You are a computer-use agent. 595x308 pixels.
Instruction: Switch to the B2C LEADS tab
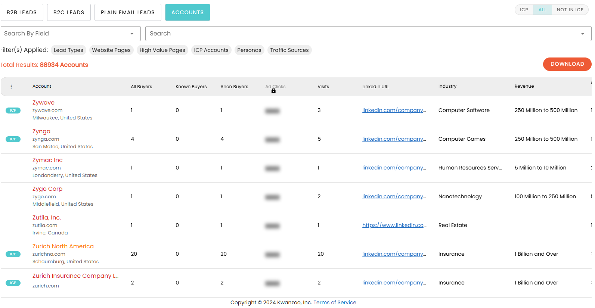(69, 12)
